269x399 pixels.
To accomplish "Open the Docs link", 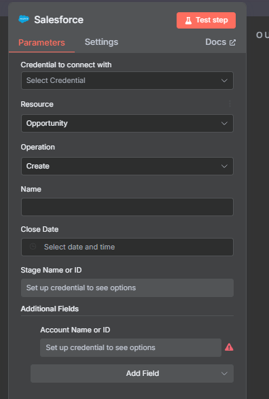I will click(x=221, y=42).
